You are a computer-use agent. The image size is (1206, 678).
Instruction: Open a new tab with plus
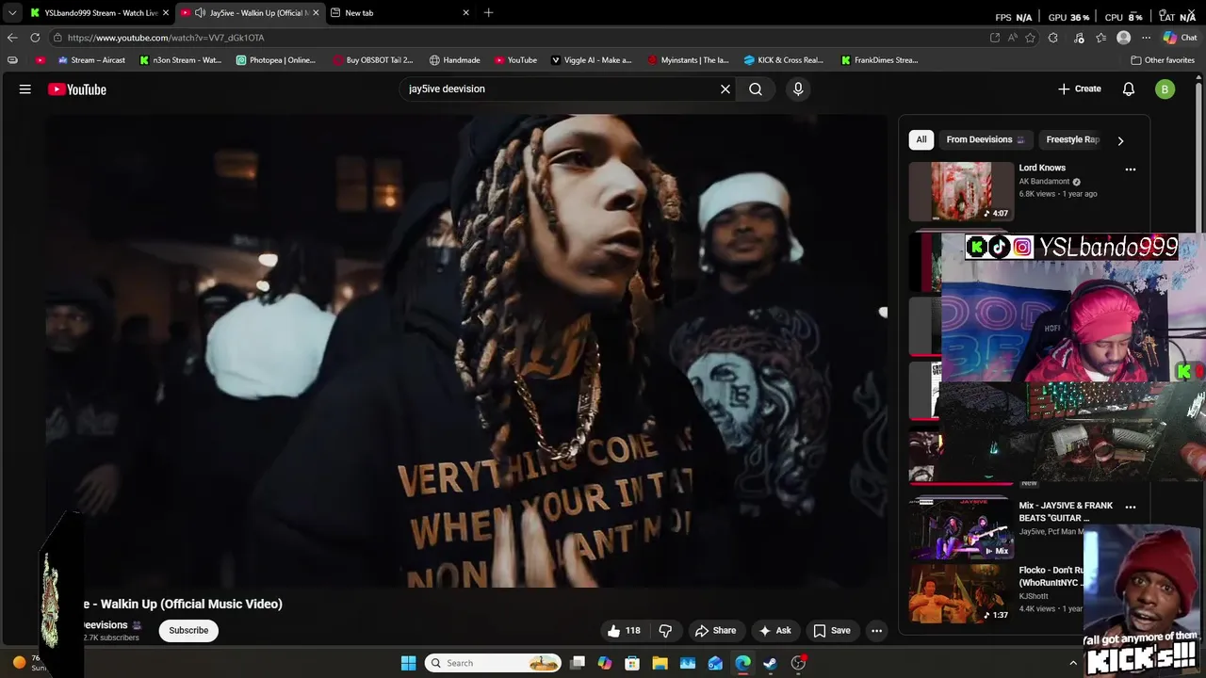coord(488,13)
